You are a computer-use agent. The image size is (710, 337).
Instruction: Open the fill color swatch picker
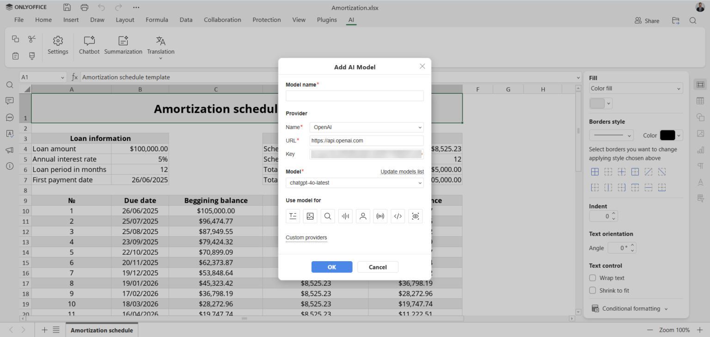coord(601,104)
